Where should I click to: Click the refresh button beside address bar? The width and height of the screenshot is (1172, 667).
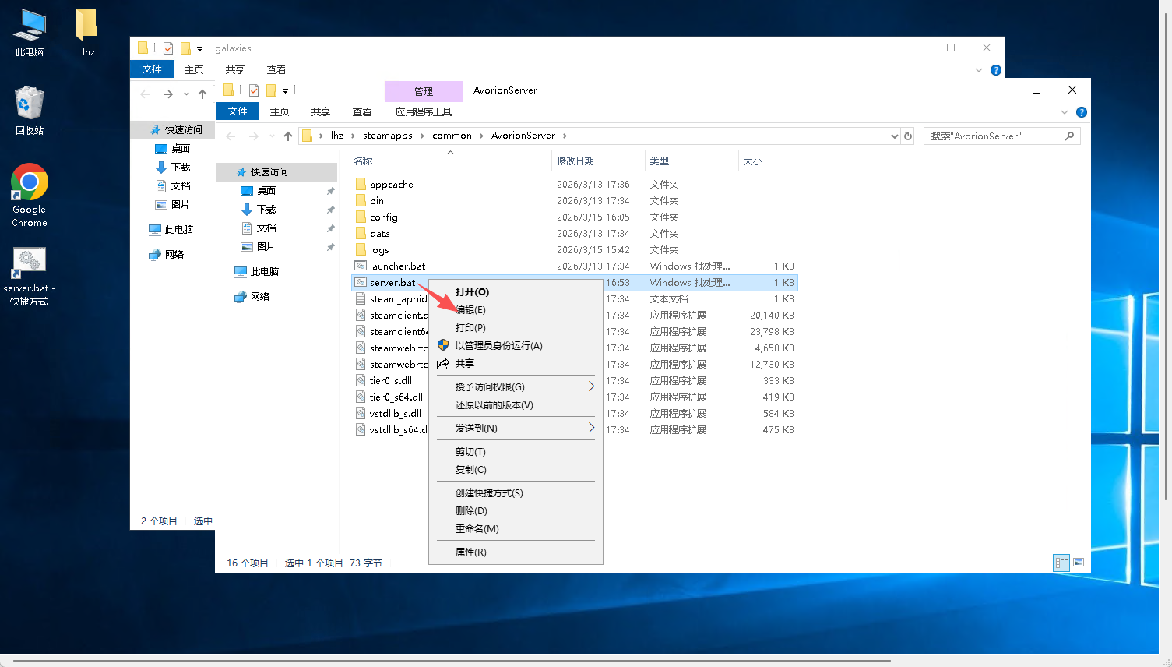pos(908,136)
